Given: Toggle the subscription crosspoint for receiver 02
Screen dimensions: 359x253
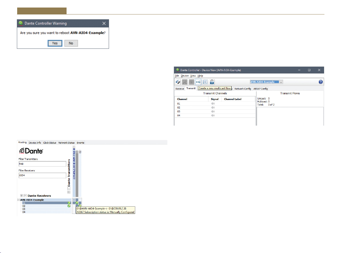Looking at the screenshot, I should (x=80, y=206).
